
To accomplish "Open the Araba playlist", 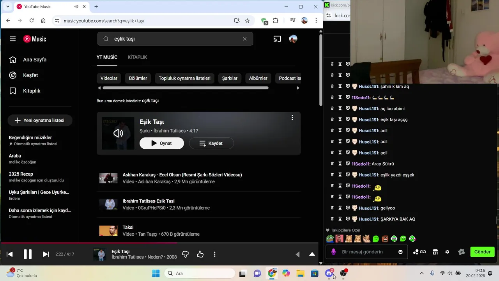I will (15, 156).
